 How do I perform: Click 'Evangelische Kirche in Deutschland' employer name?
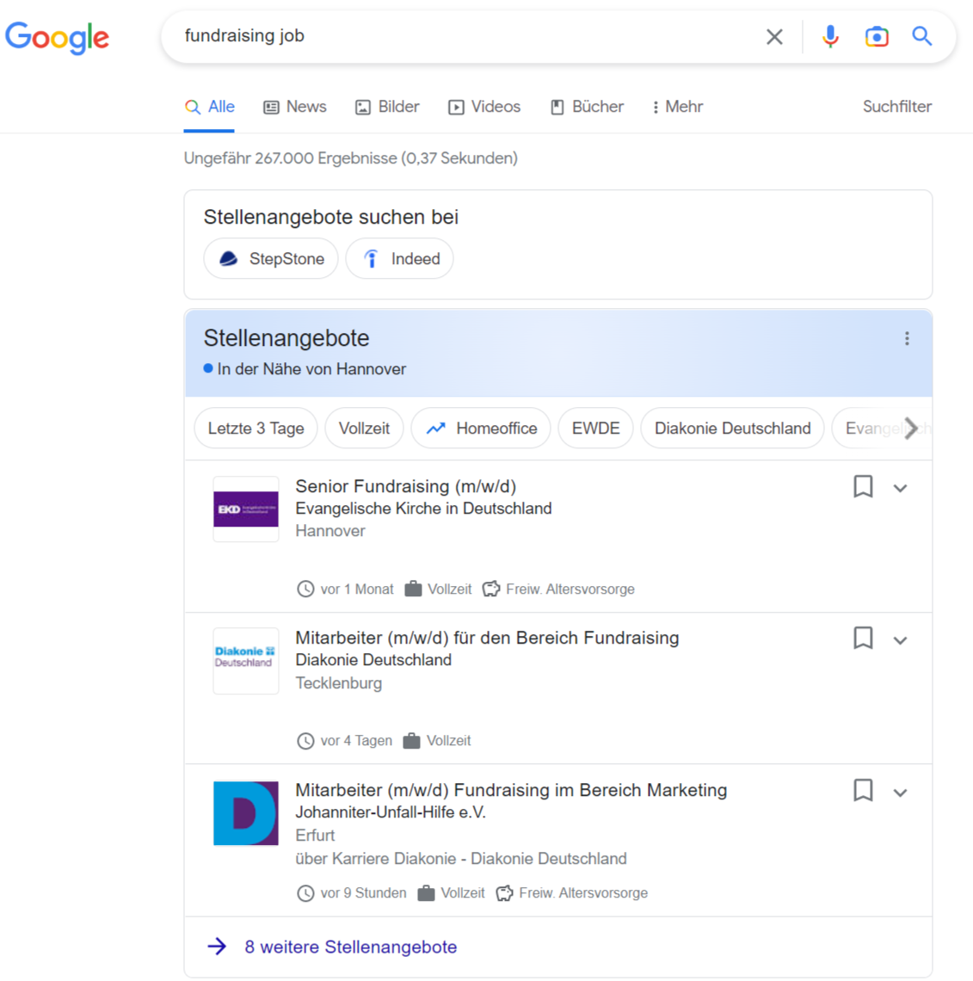click(423, 508)
